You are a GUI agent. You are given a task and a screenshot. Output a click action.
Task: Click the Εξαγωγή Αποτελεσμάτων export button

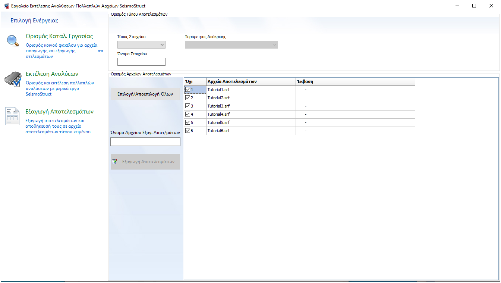(x=145, y=162)
